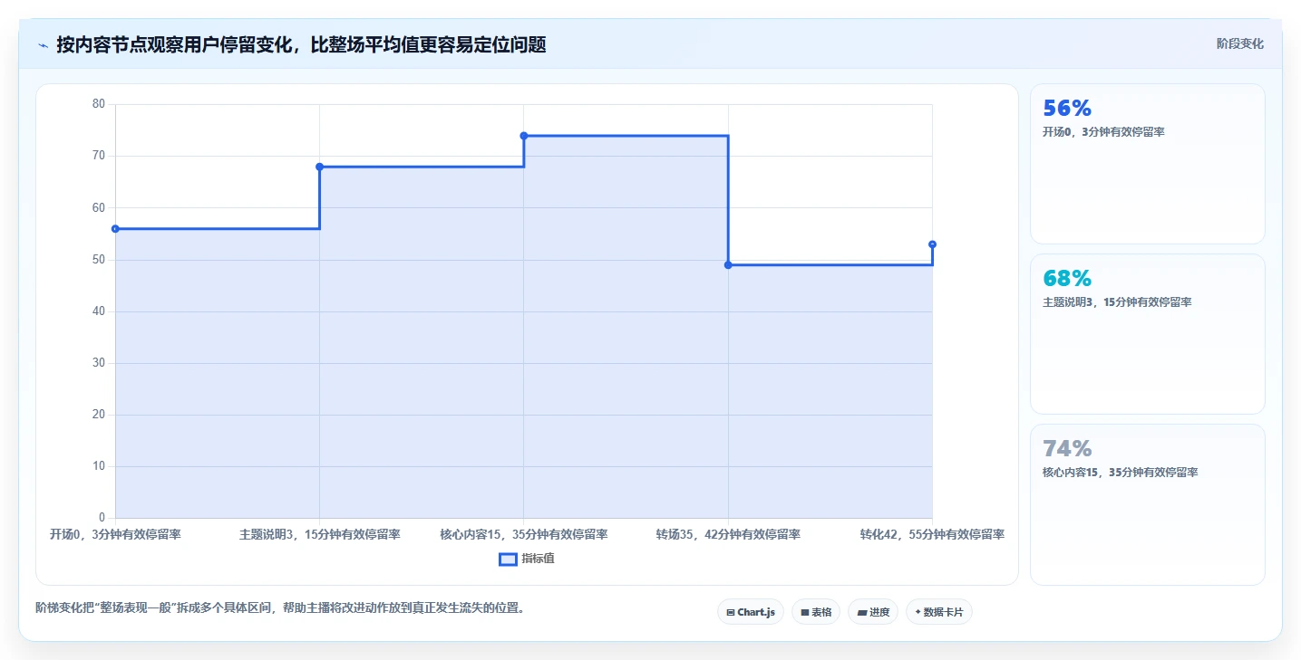Select the 数据卡片 tag chip

939,612
